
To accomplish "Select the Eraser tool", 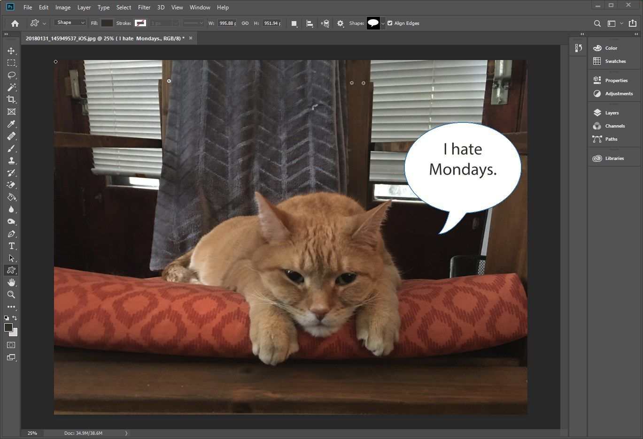I will pos(11,185).
